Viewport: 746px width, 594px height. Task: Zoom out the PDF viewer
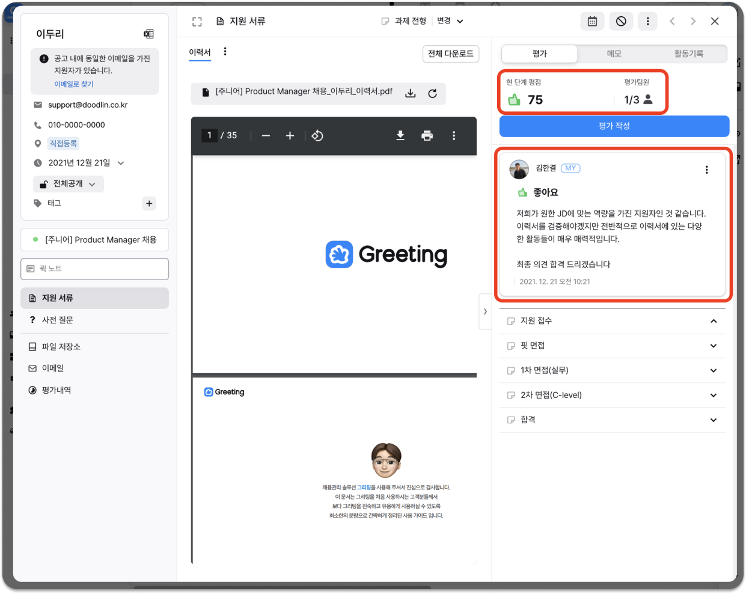tap(266, 136)
